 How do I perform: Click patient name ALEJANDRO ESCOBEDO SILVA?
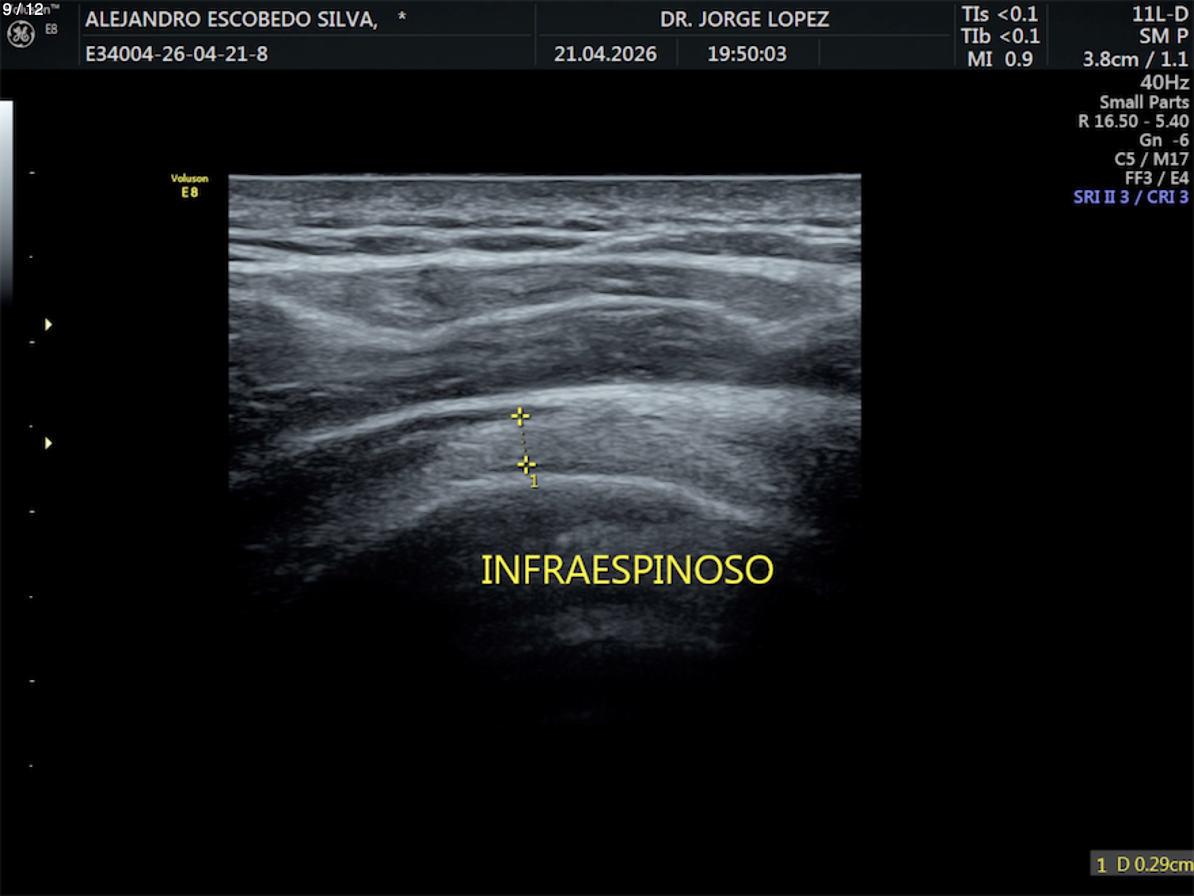click(231, 19)
